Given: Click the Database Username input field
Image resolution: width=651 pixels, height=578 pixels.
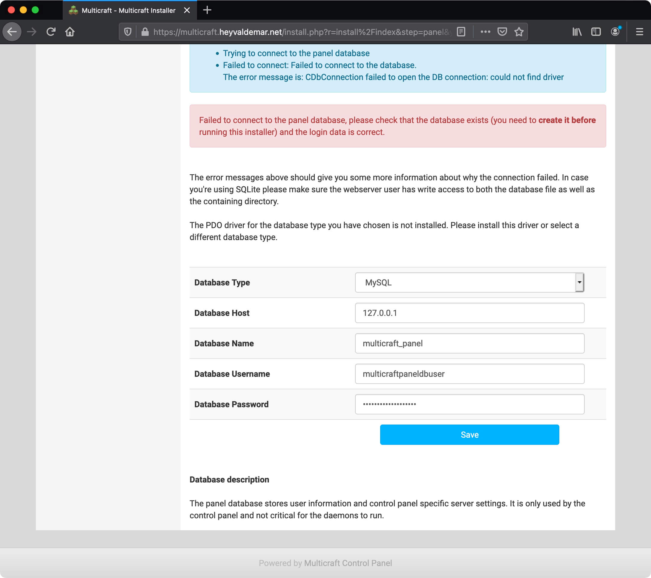Looking at the screenshot, I should pyautogui.click(x=469, y=374).
